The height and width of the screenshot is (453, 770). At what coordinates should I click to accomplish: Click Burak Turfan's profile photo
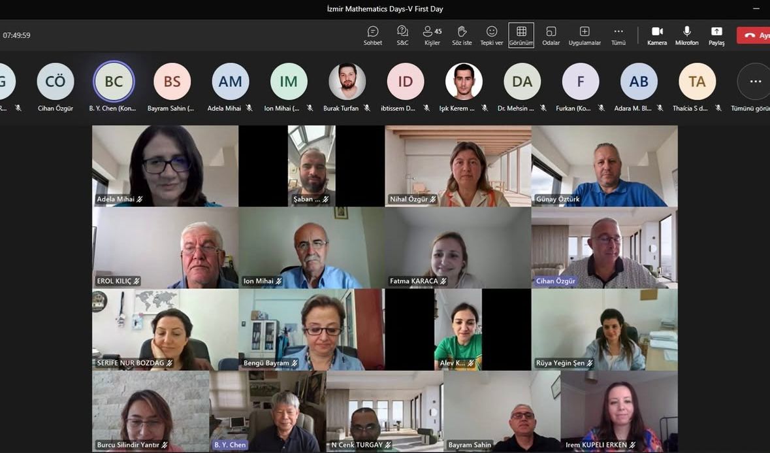[x=347, y=82]
